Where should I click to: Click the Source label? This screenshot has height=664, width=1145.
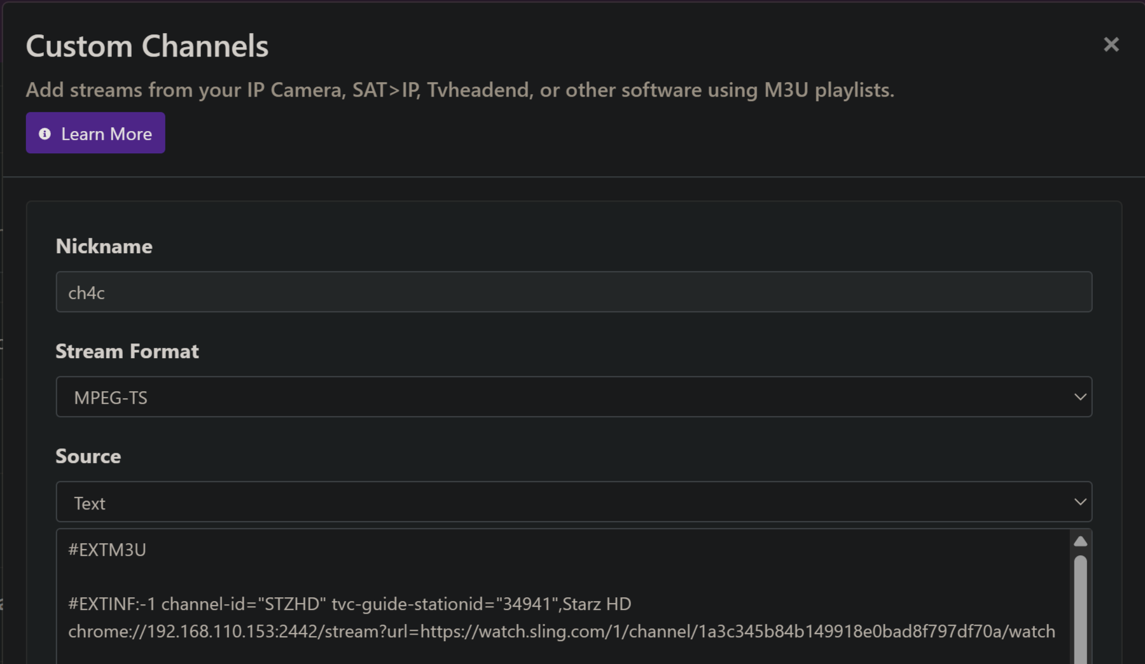click(x=88, y=456)
